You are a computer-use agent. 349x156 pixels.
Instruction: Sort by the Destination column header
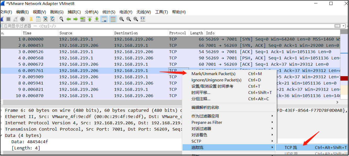point(140,33)
